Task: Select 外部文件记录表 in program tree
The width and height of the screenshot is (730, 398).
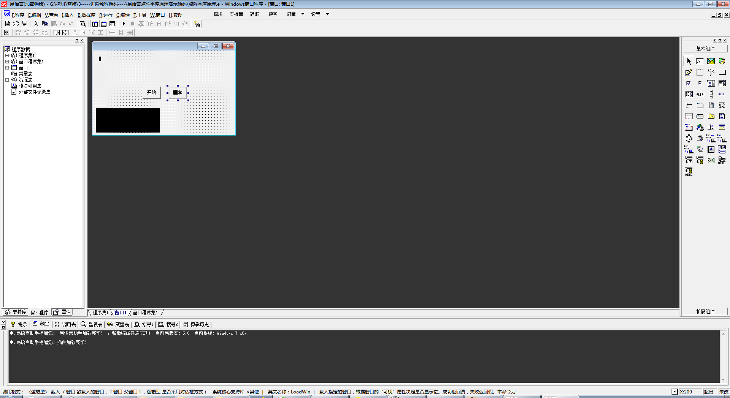Action: coord(35,92)
